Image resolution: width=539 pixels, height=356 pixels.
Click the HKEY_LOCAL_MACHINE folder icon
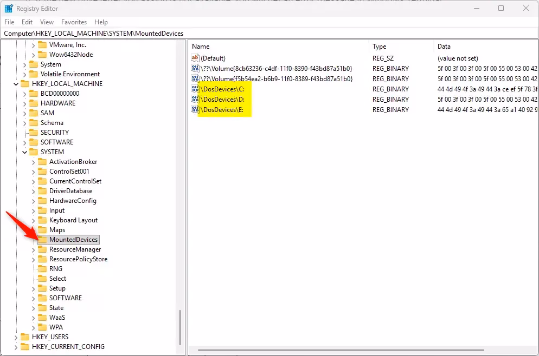coord(25,84)
